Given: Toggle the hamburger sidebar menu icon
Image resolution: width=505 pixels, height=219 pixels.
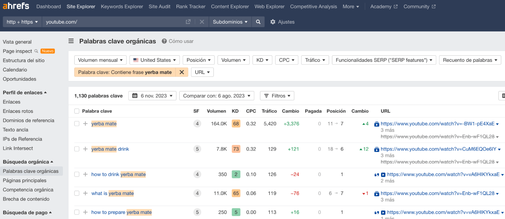Looking at the screenshot, I should click(x=71, y=41).
